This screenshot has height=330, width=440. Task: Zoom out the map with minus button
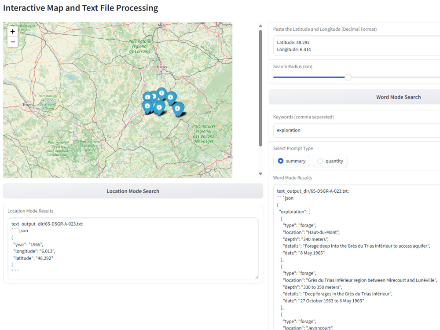[x=12, y=42]
